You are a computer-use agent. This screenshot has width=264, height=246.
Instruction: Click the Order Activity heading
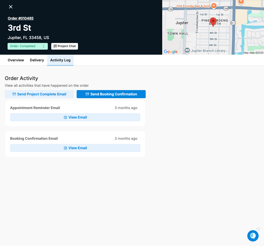(x=21, y=78)
